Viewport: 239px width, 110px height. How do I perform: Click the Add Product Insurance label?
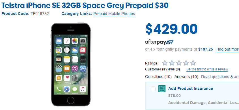pyautogui.click(x=191, y=89)
